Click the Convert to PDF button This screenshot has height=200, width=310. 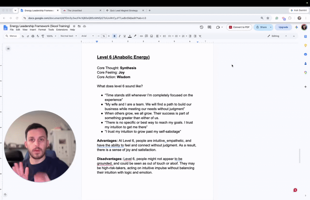coord(239,27)
